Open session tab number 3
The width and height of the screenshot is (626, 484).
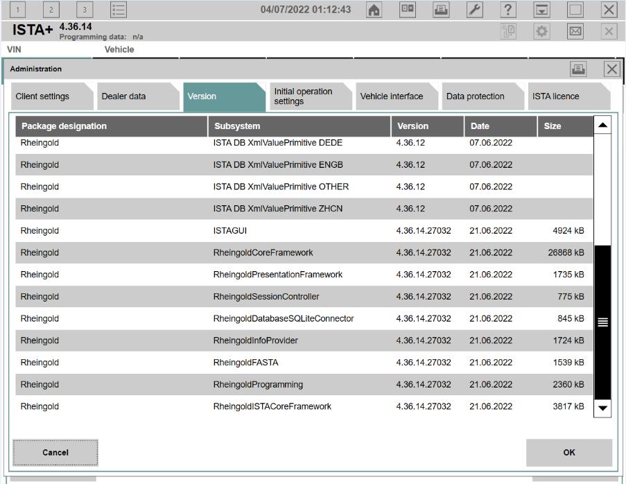[x=85, y=10]
